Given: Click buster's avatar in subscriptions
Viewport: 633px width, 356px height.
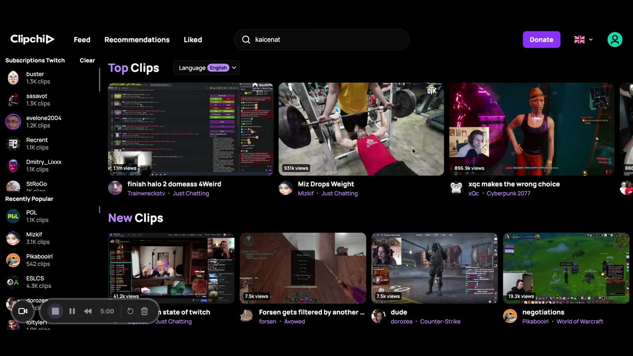Looking at the screenshot, I should (13, 78).
